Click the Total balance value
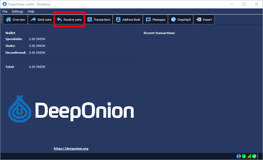 click(x=37, y=67)
